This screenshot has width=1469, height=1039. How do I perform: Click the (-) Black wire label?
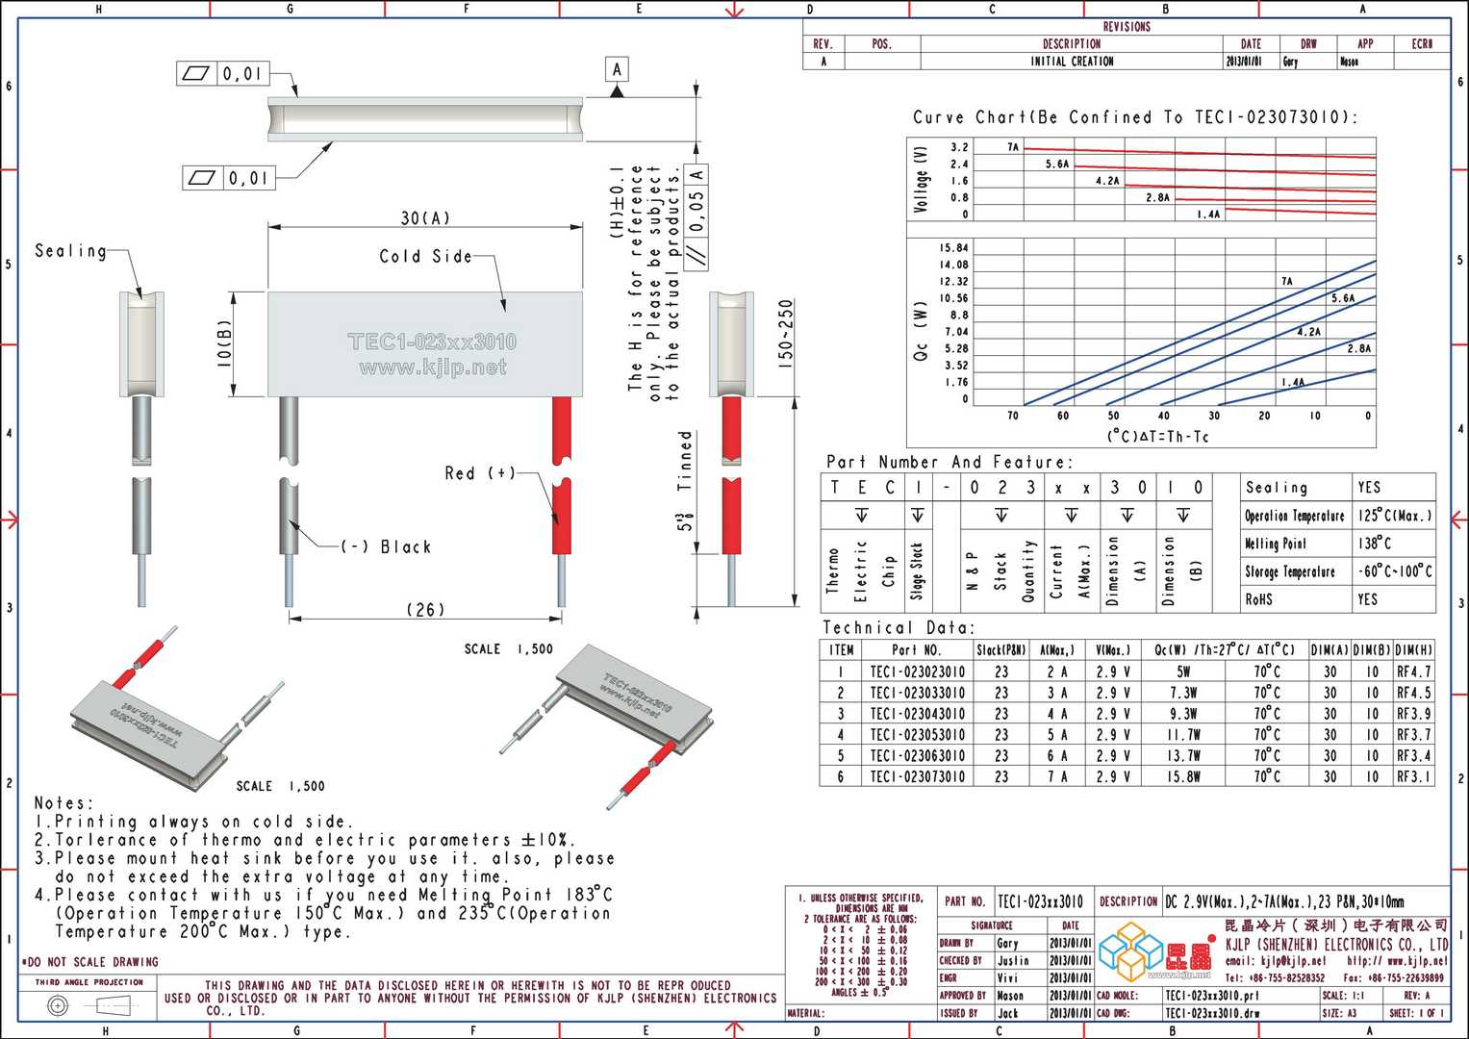(387, 546)
